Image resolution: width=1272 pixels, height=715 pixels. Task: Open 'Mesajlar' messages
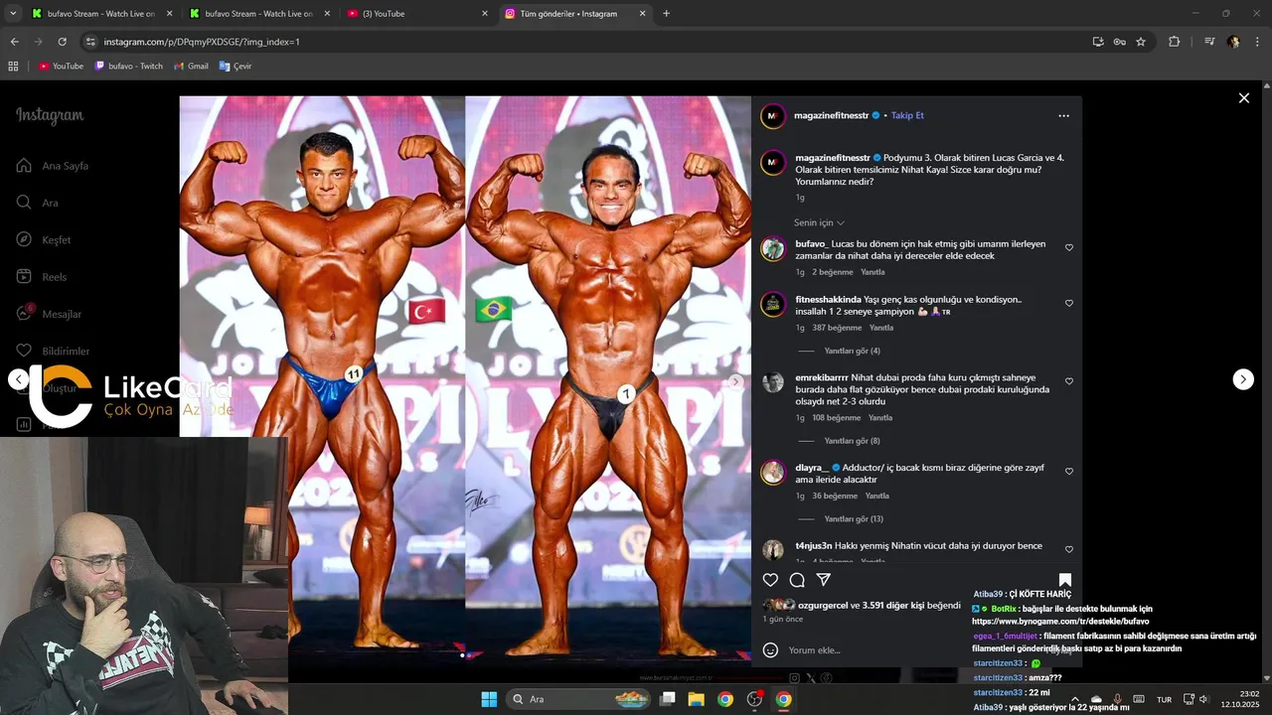(x=49, y=314)
